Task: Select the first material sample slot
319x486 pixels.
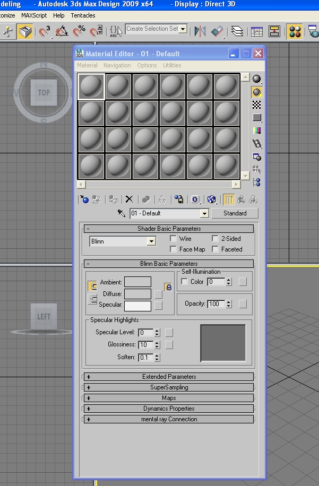Action: [x=91, y=86]
